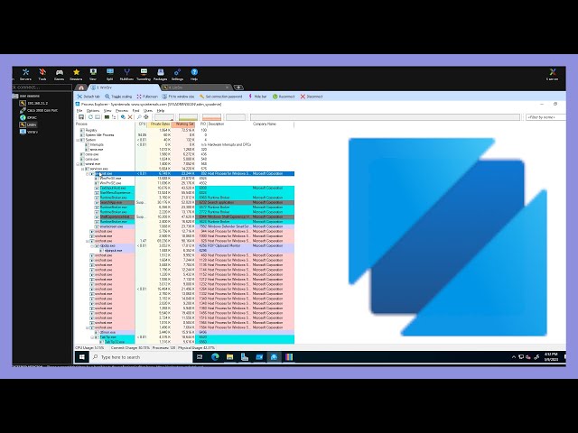Open Microsoft Edge from the taskbar
578x433 pixels.
click(x=215, y=357)
